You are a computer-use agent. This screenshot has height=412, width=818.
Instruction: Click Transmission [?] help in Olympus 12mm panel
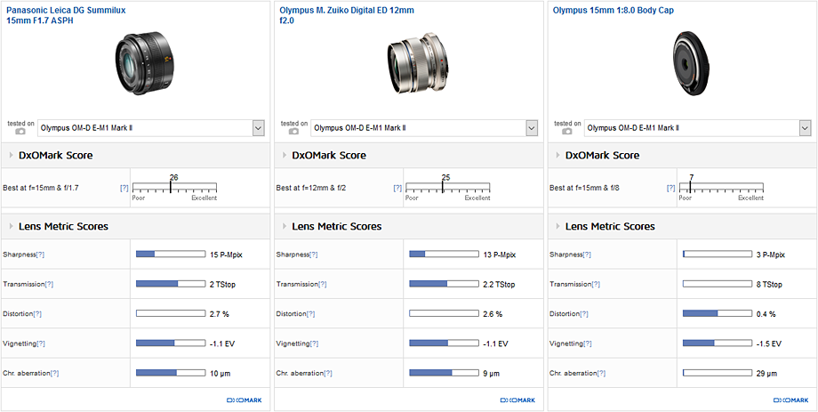(x=323, y=285)
